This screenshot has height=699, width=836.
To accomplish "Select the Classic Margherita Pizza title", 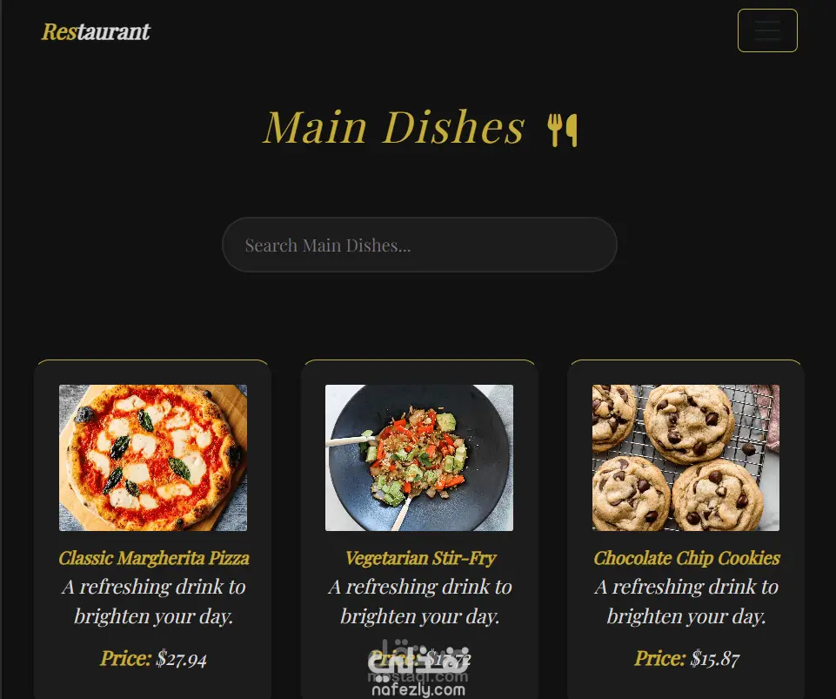I will click(x=154, y=558).
